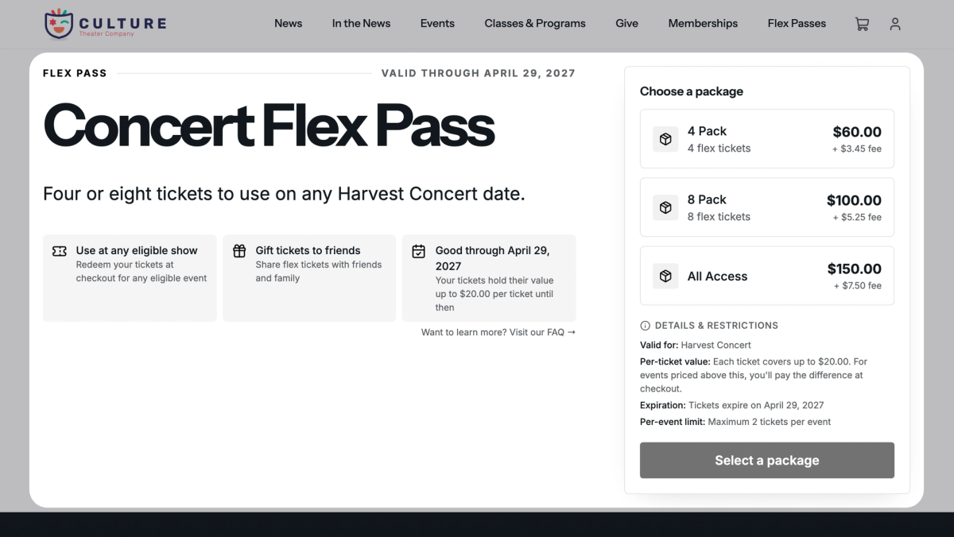The image size is (954, 537).
Task: Click the 4 flex tickets subtitle
Action: 719,149
